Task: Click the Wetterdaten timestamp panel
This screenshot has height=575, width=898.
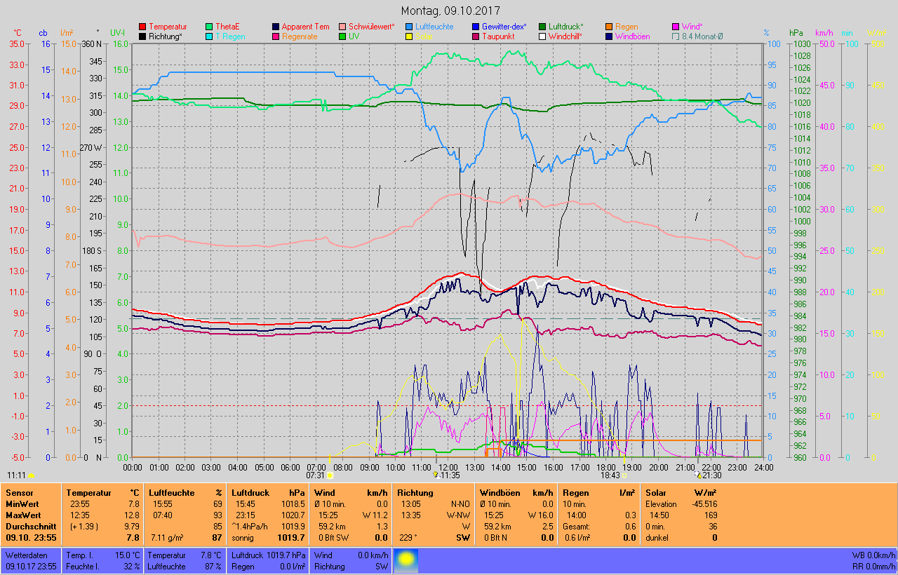Action: [x=32, y=560]
